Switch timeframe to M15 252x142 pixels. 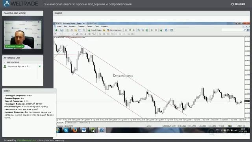pos(108,34)
